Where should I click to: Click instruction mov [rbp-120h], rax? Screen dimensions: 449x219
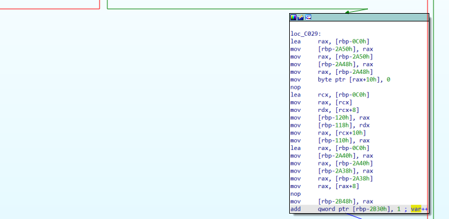coord(330,117)
